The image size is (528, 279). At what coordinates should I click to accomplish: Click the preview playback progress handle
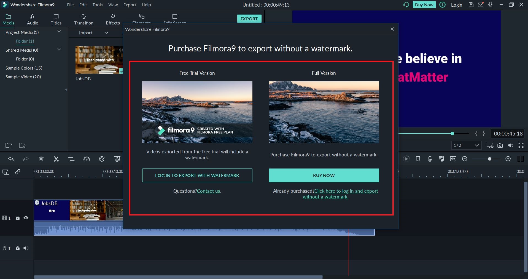(452, 133)
